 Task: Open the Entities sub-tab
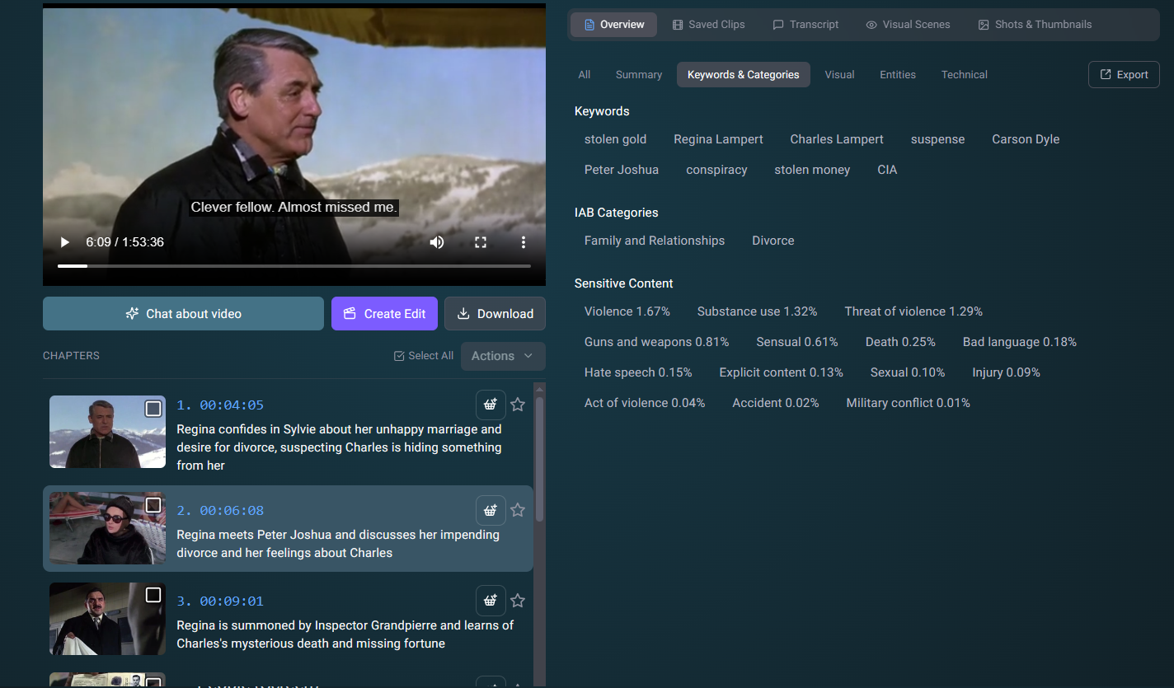pos(898,74)
